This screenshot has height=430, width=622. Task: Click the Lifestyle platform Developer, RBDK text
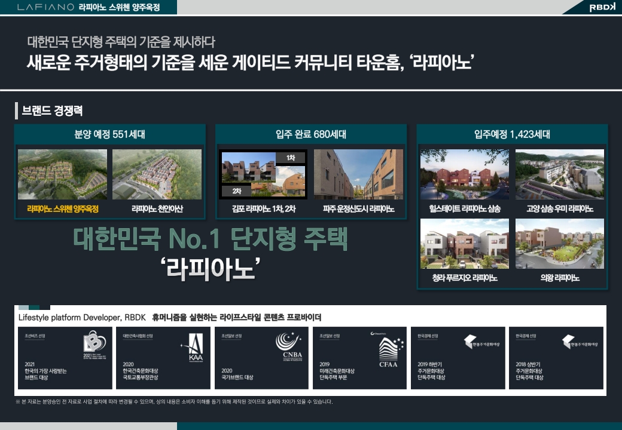pyautogui.click(x=82, y=318)
